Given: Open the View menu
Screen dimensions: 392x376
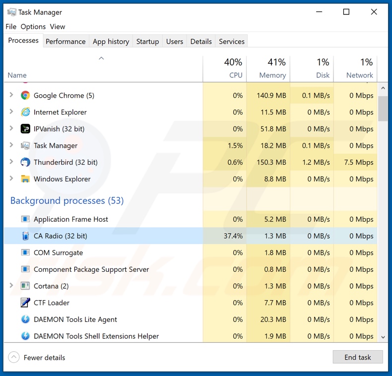Looking at the screenshot, I should [x=57, y=26].
